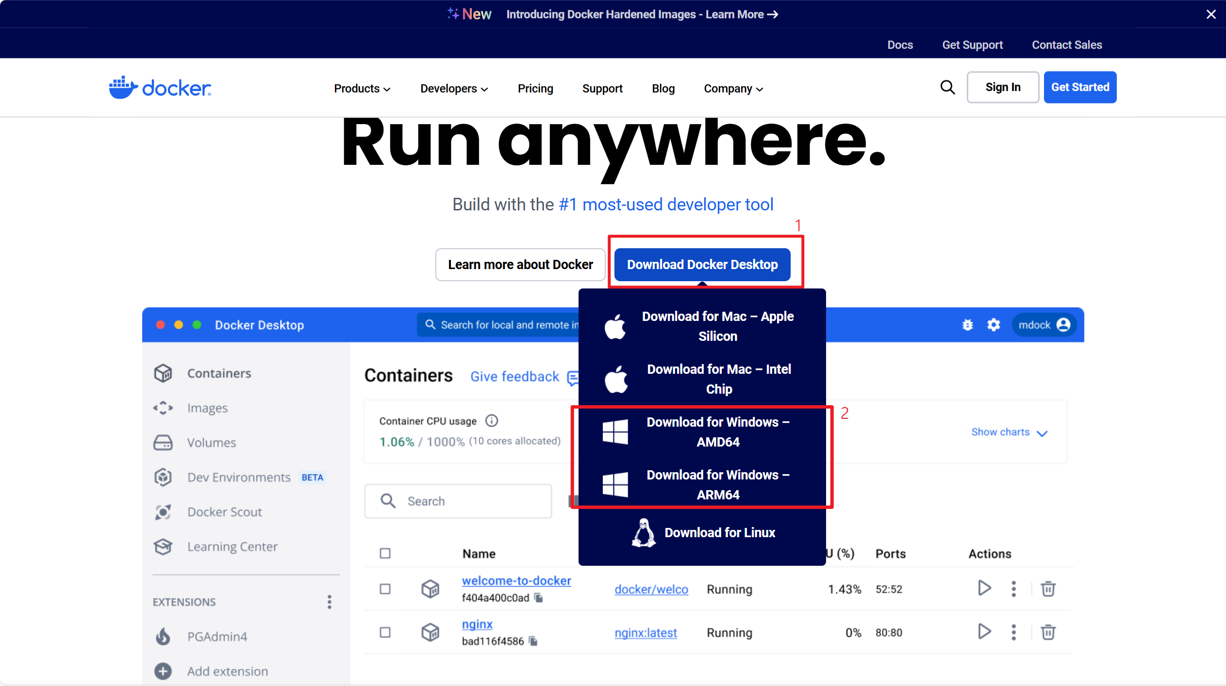Click the Docker Desktop local and remote search bar
The height and width of the screenshot is (686, 1226).
click(x=498, y=325)
